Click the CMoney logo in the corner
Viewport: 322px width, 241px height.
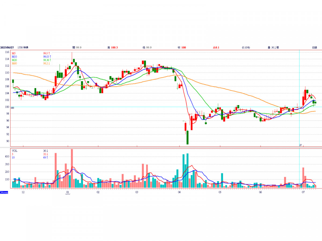click(4, 192)
